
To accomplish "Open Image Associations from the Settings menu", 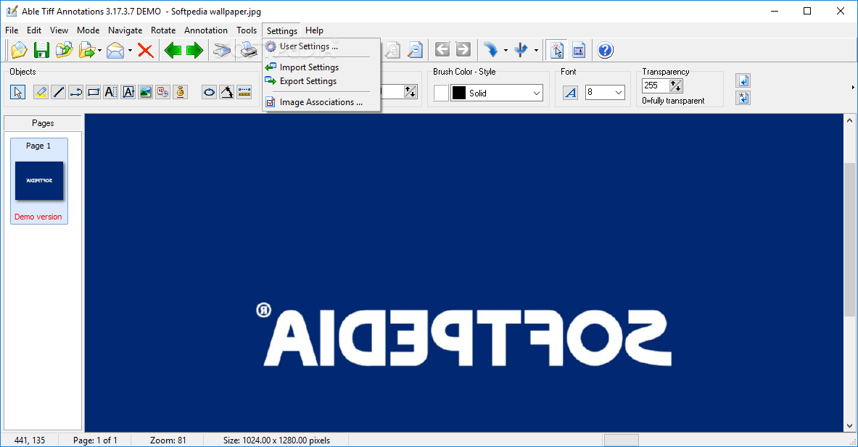I will point(321,102).
